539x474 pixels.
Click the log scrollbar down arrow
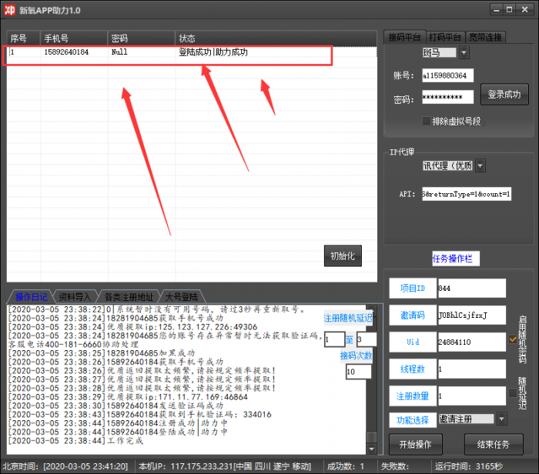[371, 449]
